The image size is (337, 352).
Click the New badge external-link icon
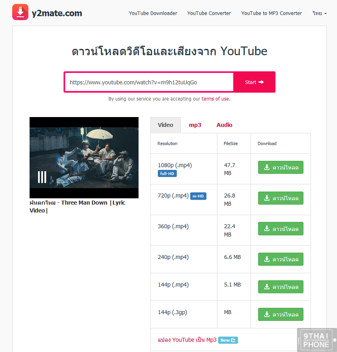[x=233, y=340]
